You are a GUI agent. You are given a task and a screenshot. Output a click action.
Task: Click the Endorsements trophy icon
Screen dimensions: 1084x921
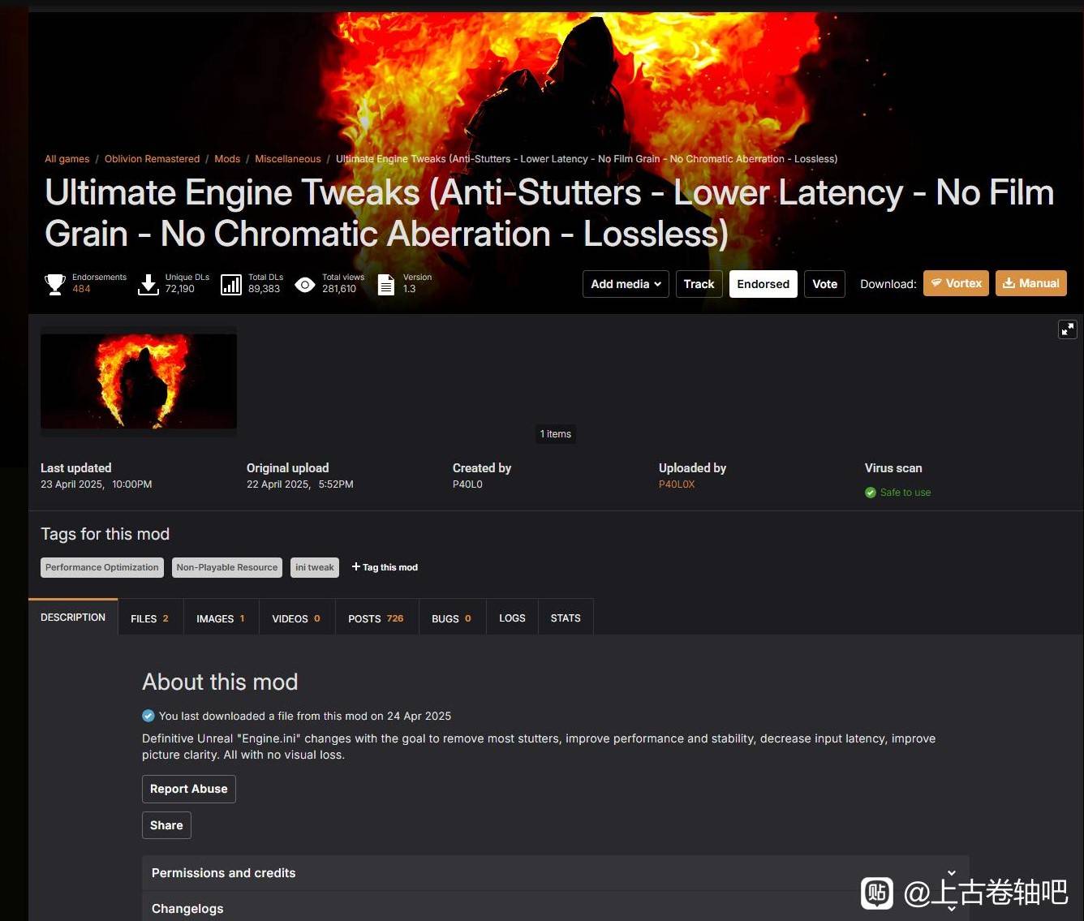[x=55, y=284]
